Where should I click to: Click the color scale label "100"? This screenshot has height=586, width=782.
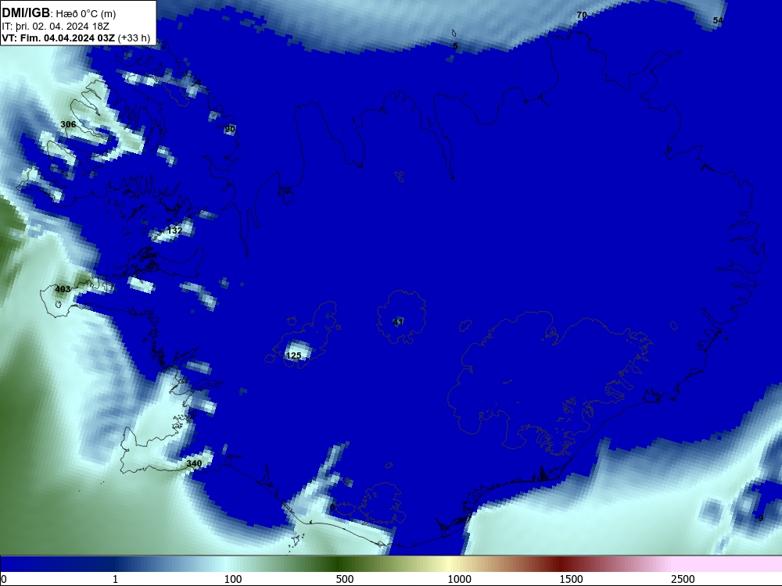click(233, 579)
